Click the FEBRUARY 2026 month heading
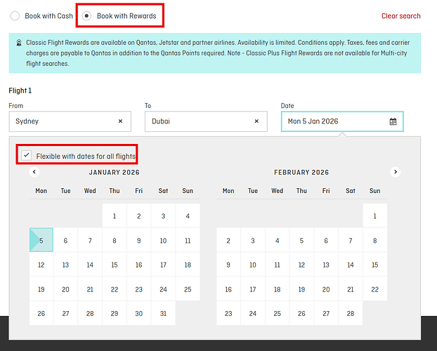The width and height of the screenshot is (437, 351). click(x=301, y=173)
